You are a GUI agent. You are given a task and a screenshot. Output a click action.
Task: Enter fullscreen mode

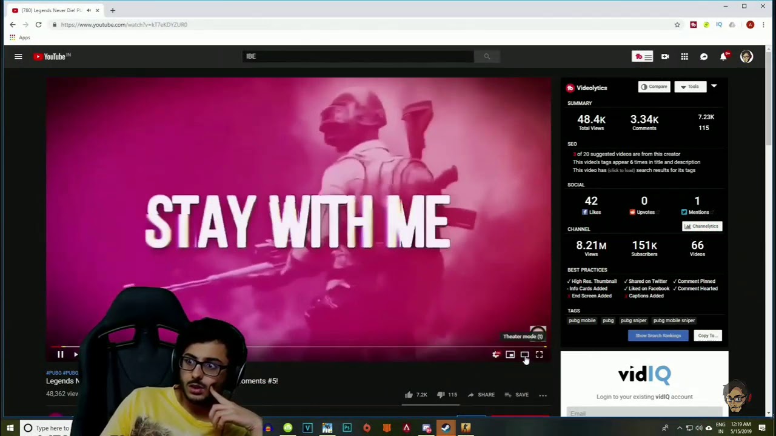click(539, 355)
